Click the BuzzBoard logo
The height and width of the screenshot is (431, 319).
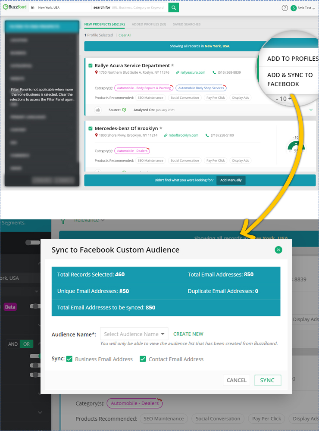[15, 7]
